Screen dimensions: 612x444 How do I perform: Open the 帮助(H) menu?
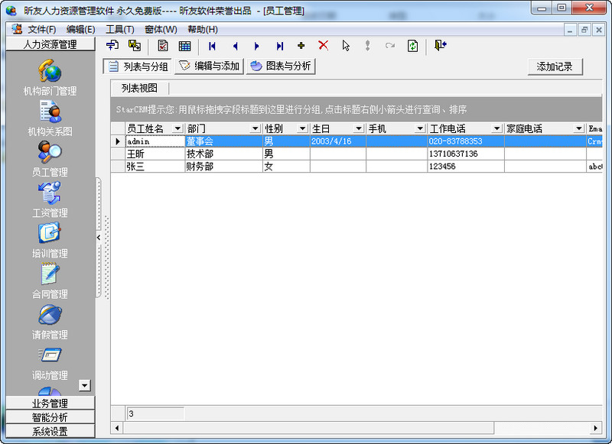(203, 29)
